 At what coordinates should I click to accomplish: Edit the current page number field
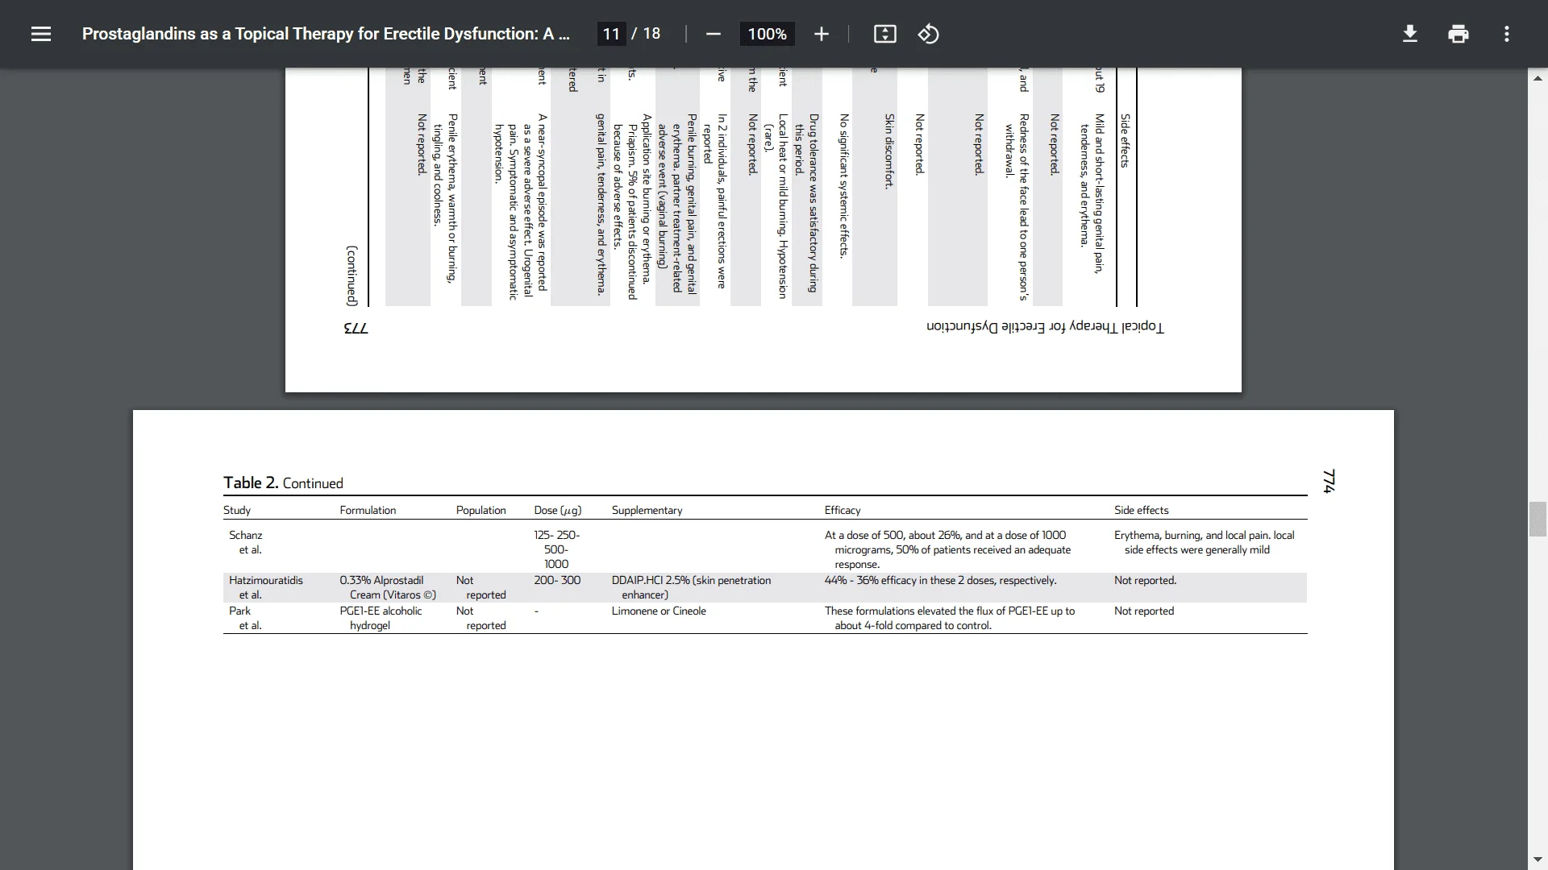pyautogui.click(x=611, y=34)
